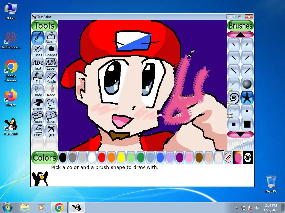
Task: Click the Tools header label
Action: [x=45, y=26]
